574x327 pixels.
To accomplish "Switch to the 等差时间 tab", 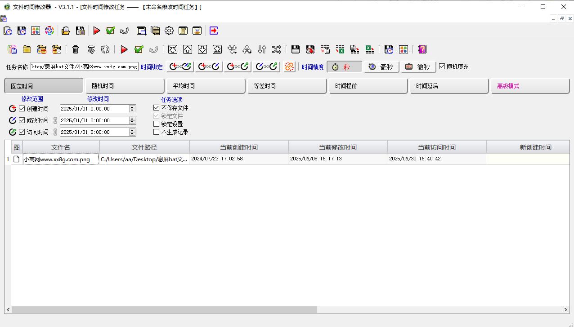I will 287,86.
